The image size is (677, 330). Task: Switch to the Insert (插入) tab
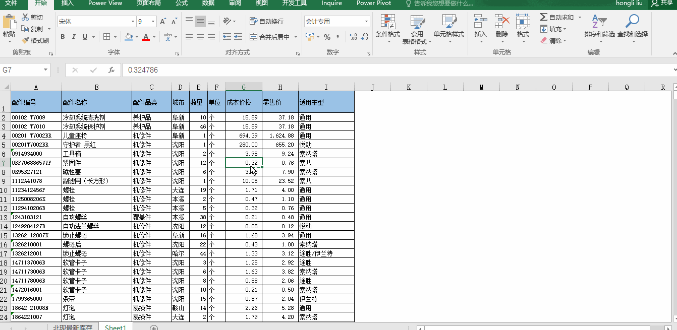point(67,3)
